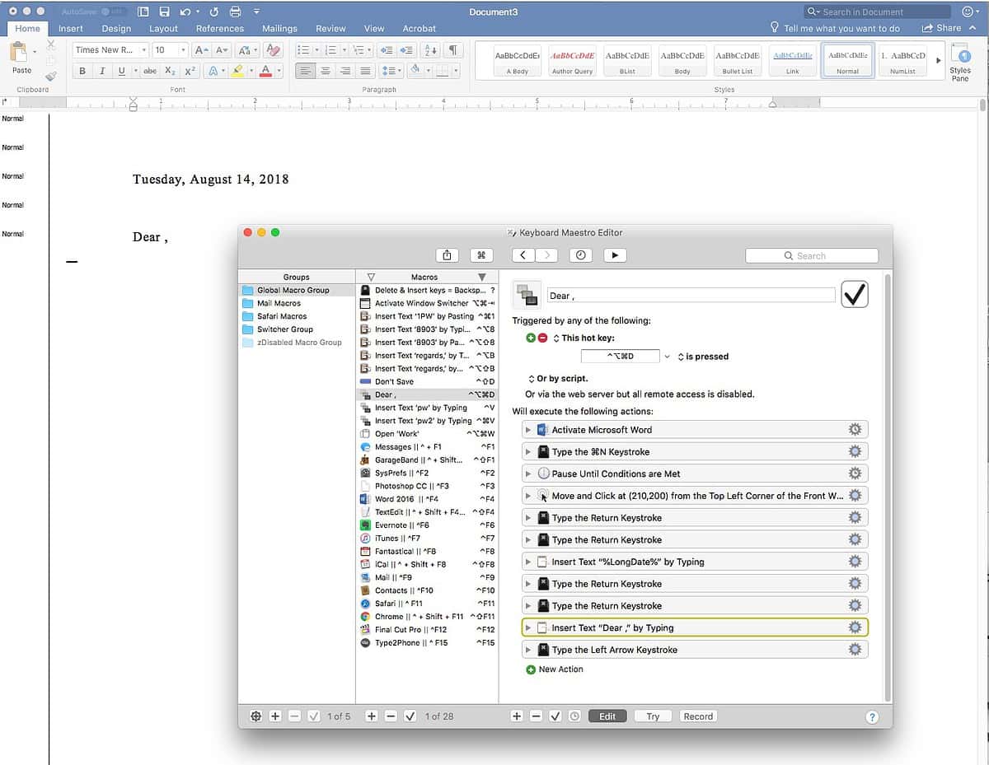The width and height of the screenshot is (989, 765).
Task: Click the play (run macro) toolbar button
Action: 615,255
